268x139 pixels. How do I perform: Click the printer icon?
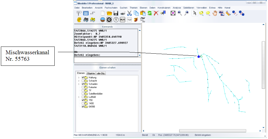coord(122,13)
